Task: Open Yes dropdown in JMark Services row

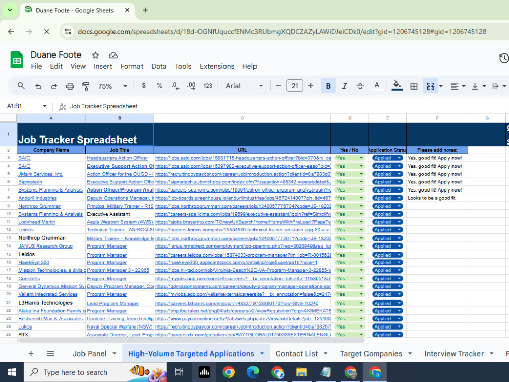Action: [350, 174]
